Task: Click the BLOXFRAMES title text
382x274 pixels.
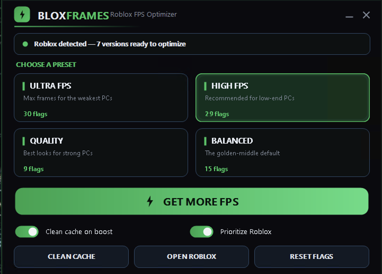Action: (x=73, y=16)
